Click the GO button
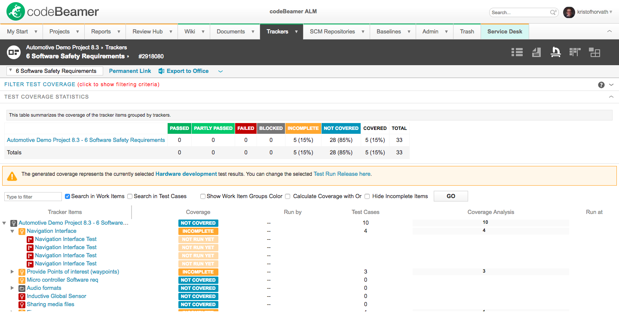Screen dimensions: 619x313 click(451, 196)
